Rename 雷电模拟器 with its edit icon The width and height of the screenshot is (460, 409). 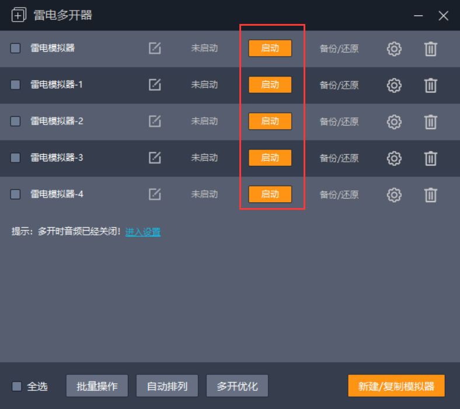pyautogui.click(x=155, y=48)
